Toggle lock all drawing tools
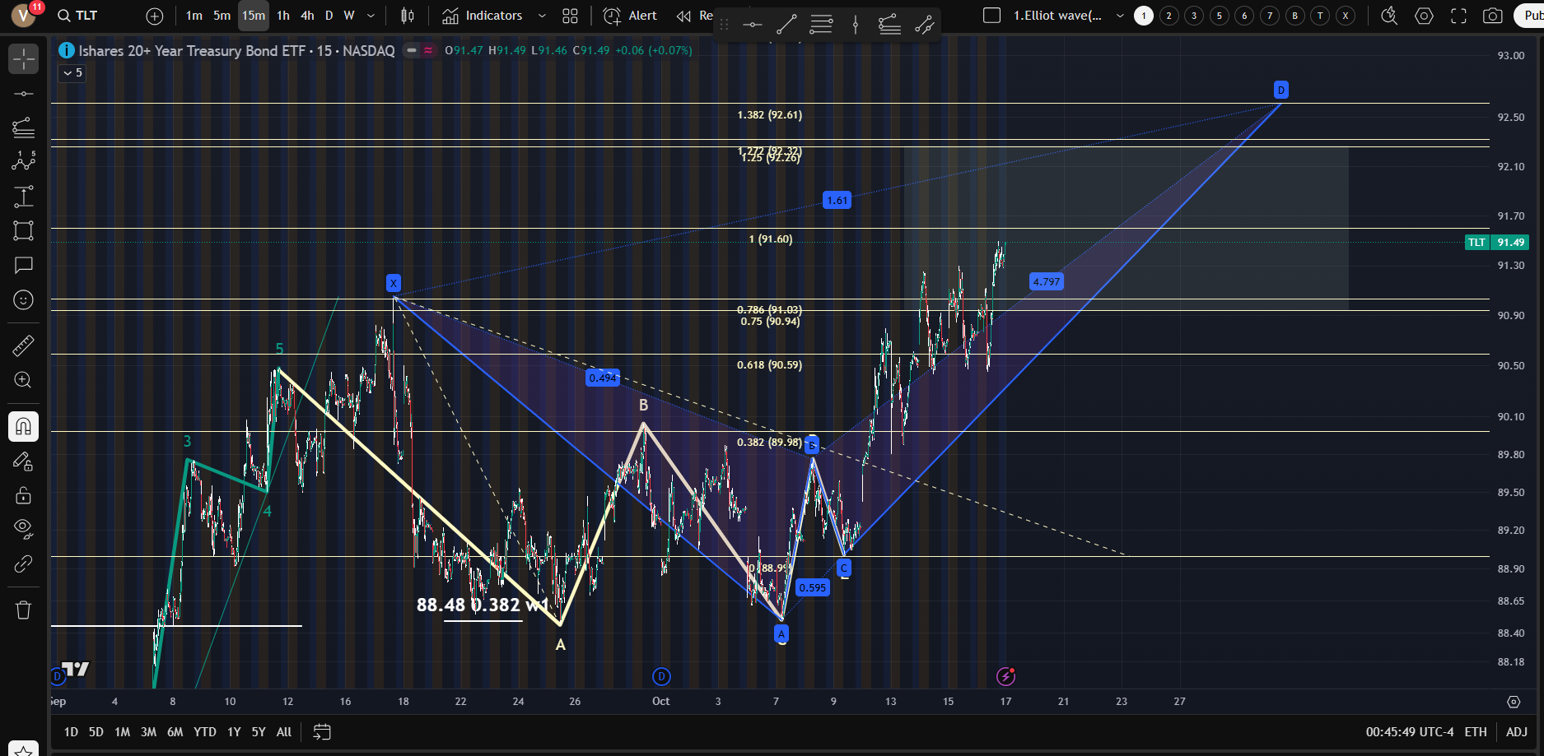The height and width of the screenshot is (756, 1544). (23, 495)
